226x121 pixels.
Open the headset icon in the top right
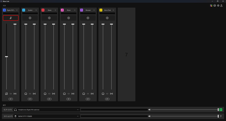215,5
